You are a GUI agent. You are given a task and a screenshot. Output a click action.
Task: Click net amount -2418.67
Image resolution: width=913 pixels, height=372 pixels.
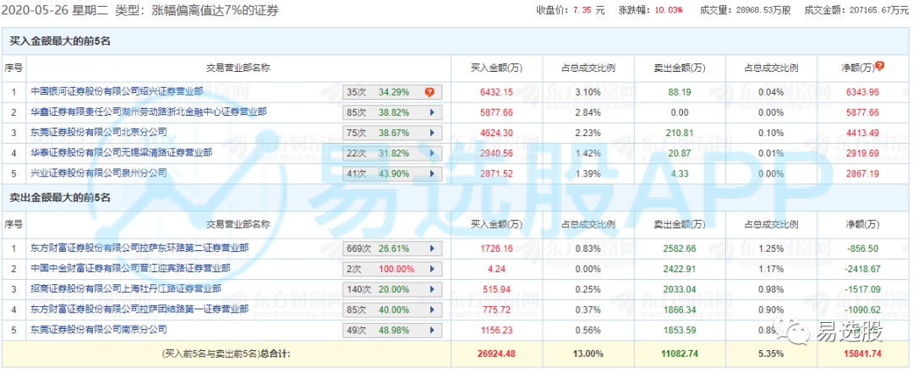click(861, 269)
